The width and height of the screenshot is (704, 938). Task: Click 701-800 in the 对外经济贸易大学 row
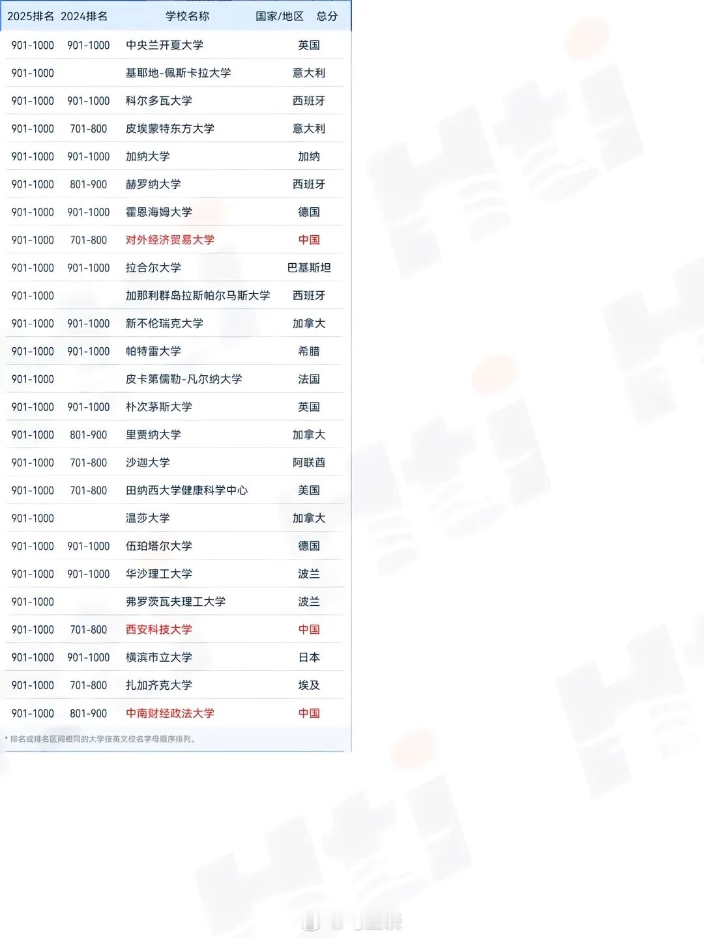click(x=89, y=240)
